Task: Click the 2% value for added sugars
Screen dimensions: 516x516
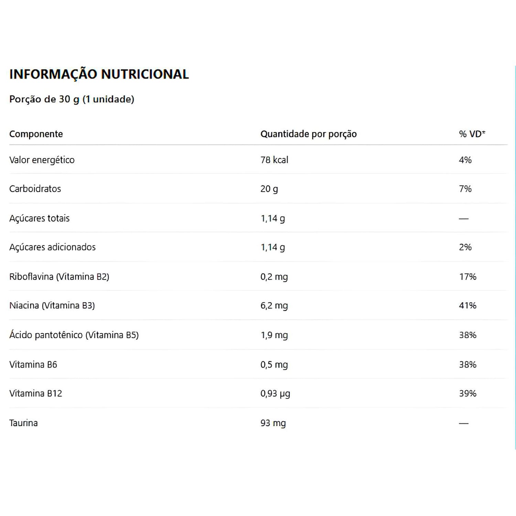Action: coord(465,247)
